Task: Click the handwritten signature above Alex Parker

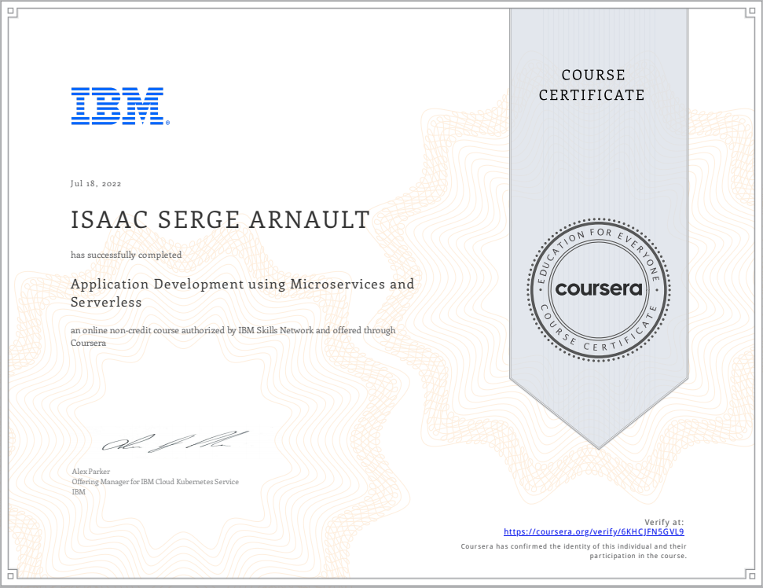Action: pyautogui.click(x=174, y=442)
